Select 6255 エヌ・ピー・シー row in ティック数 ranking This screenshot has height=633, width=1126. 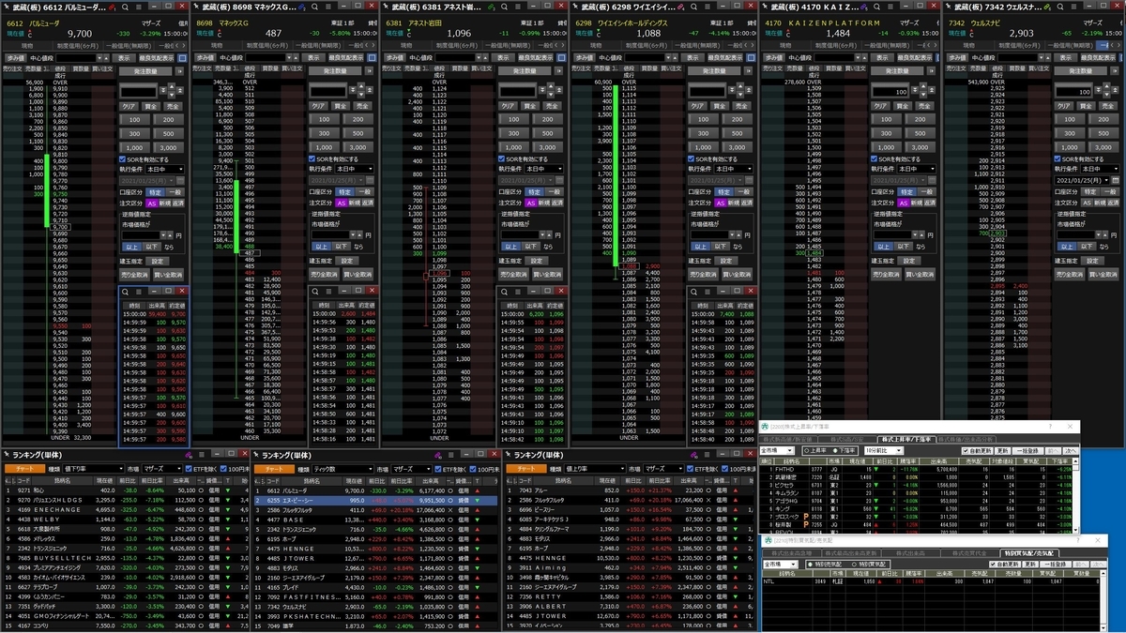click(x=377, y=500)
